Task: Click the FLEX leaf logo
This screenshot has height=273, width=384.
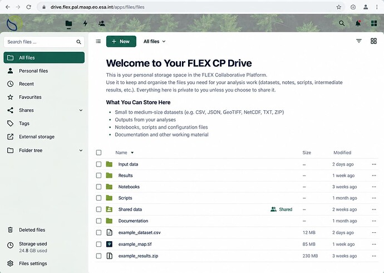Action: point(14,23)
